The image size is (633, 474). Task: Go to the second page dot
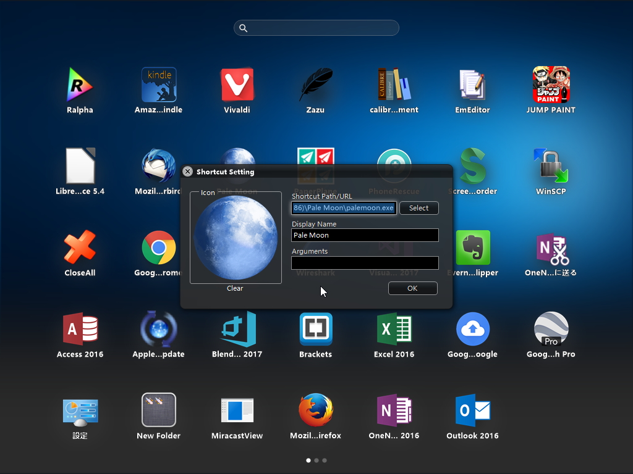pos(316,460)
